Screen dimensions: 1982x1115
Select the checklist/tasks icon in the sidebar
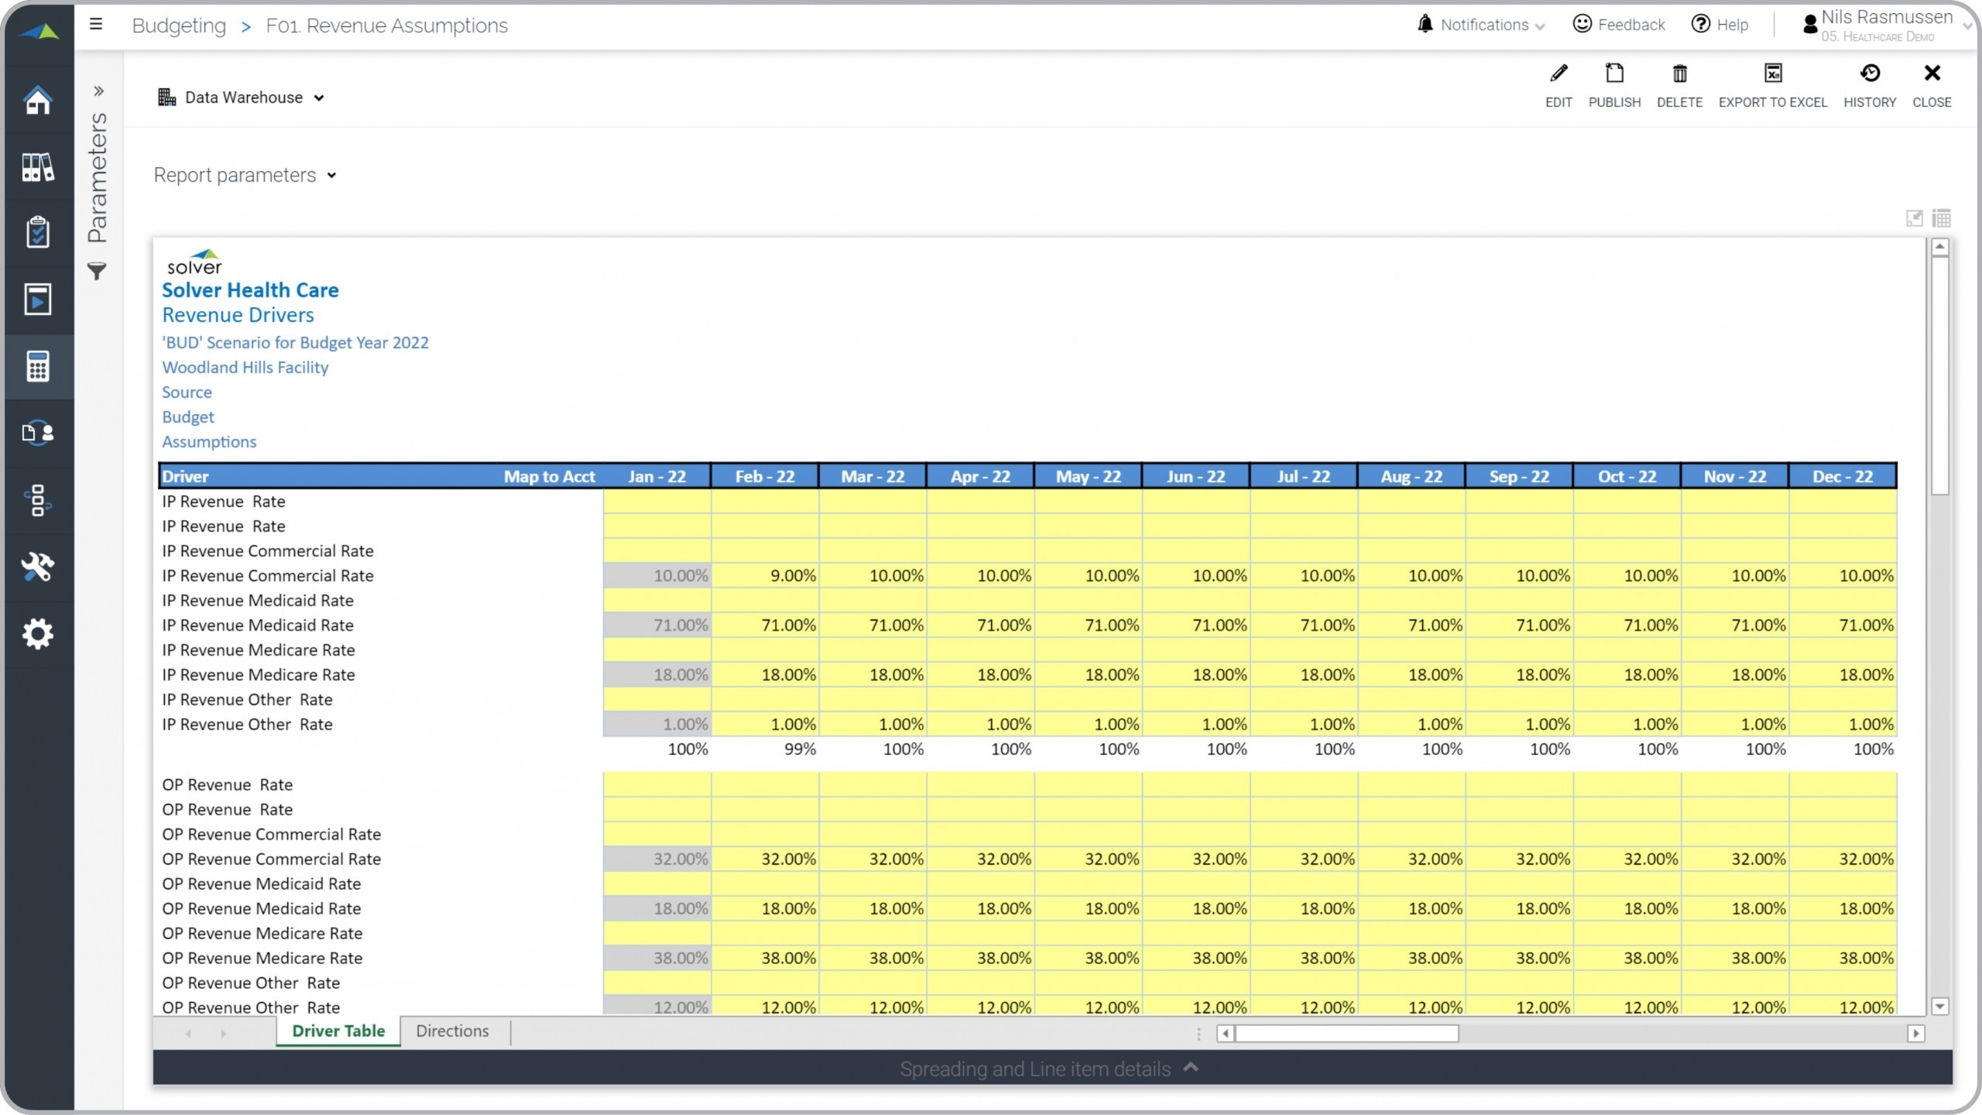pyautogui.click(x=37, y=231)
